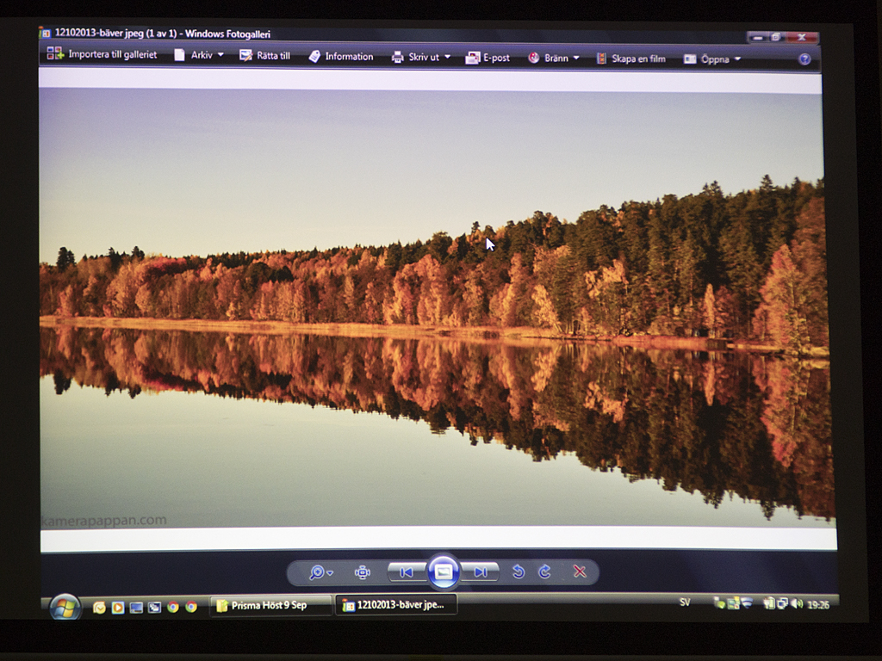Viewport: 882px width, 661px height.
Task: Click the Windows Fotogalleri title bar icon
Action: coord(45,33)
